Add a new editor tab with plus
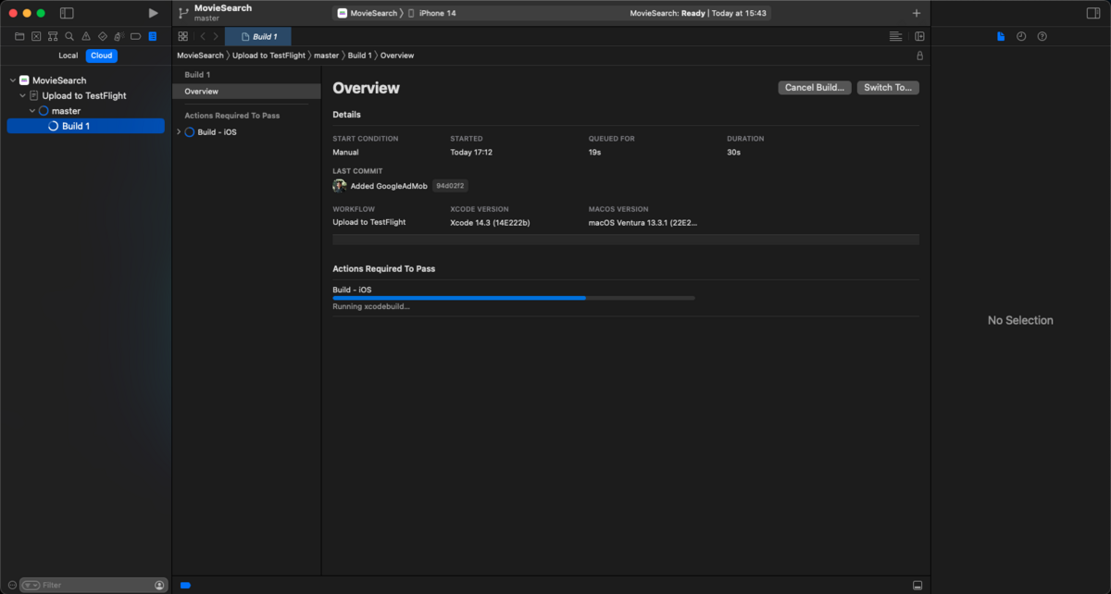 (917, 13)
